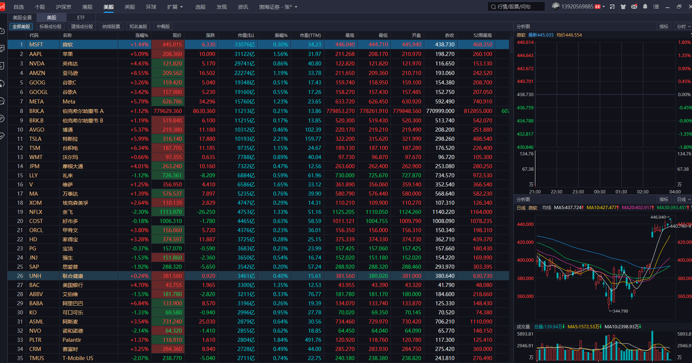Image resolution: width=692 pixels, height=363 pixels.
Task: Expand the 扩展 dropdown menu
Action: [x=175, y=7]
